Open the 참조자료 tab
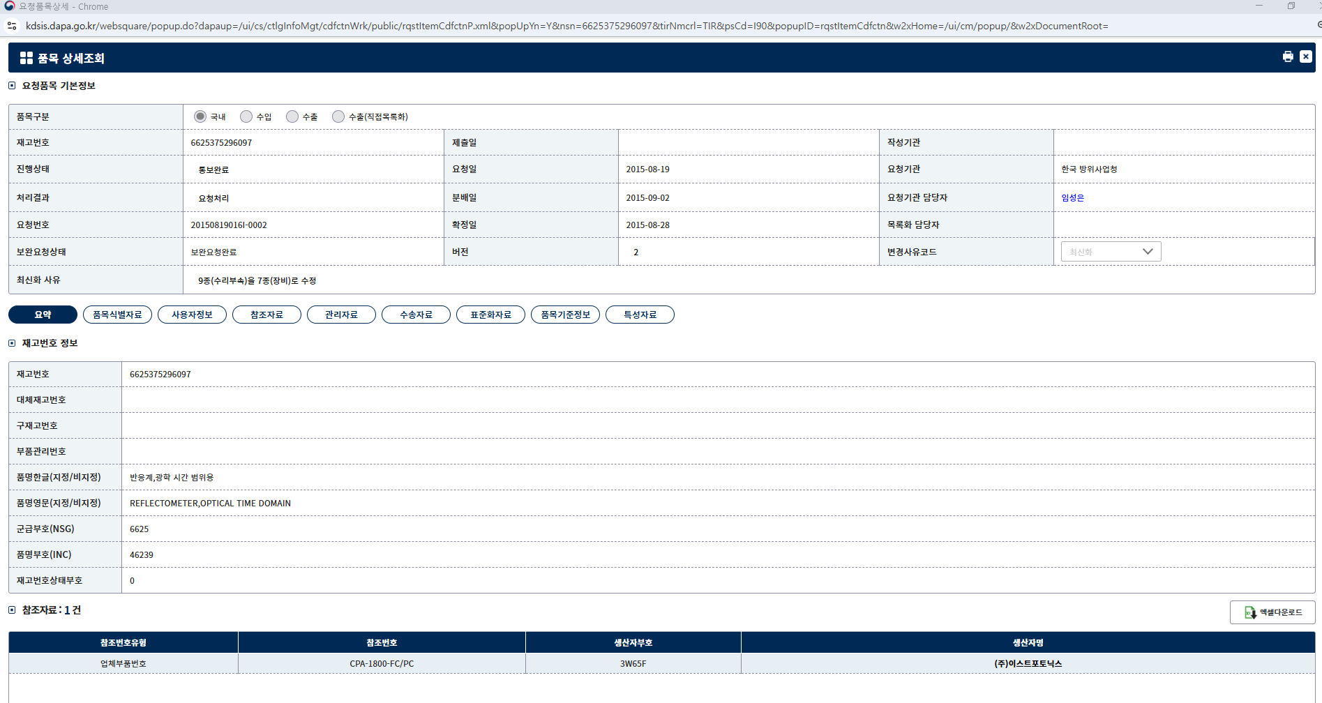The width and height of the screenshot is (1322, 703). (x=266, y=315)
